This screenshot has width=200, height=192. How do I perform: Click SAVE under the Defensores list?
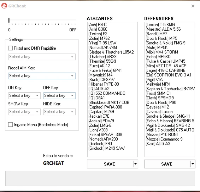pos(167,164)
